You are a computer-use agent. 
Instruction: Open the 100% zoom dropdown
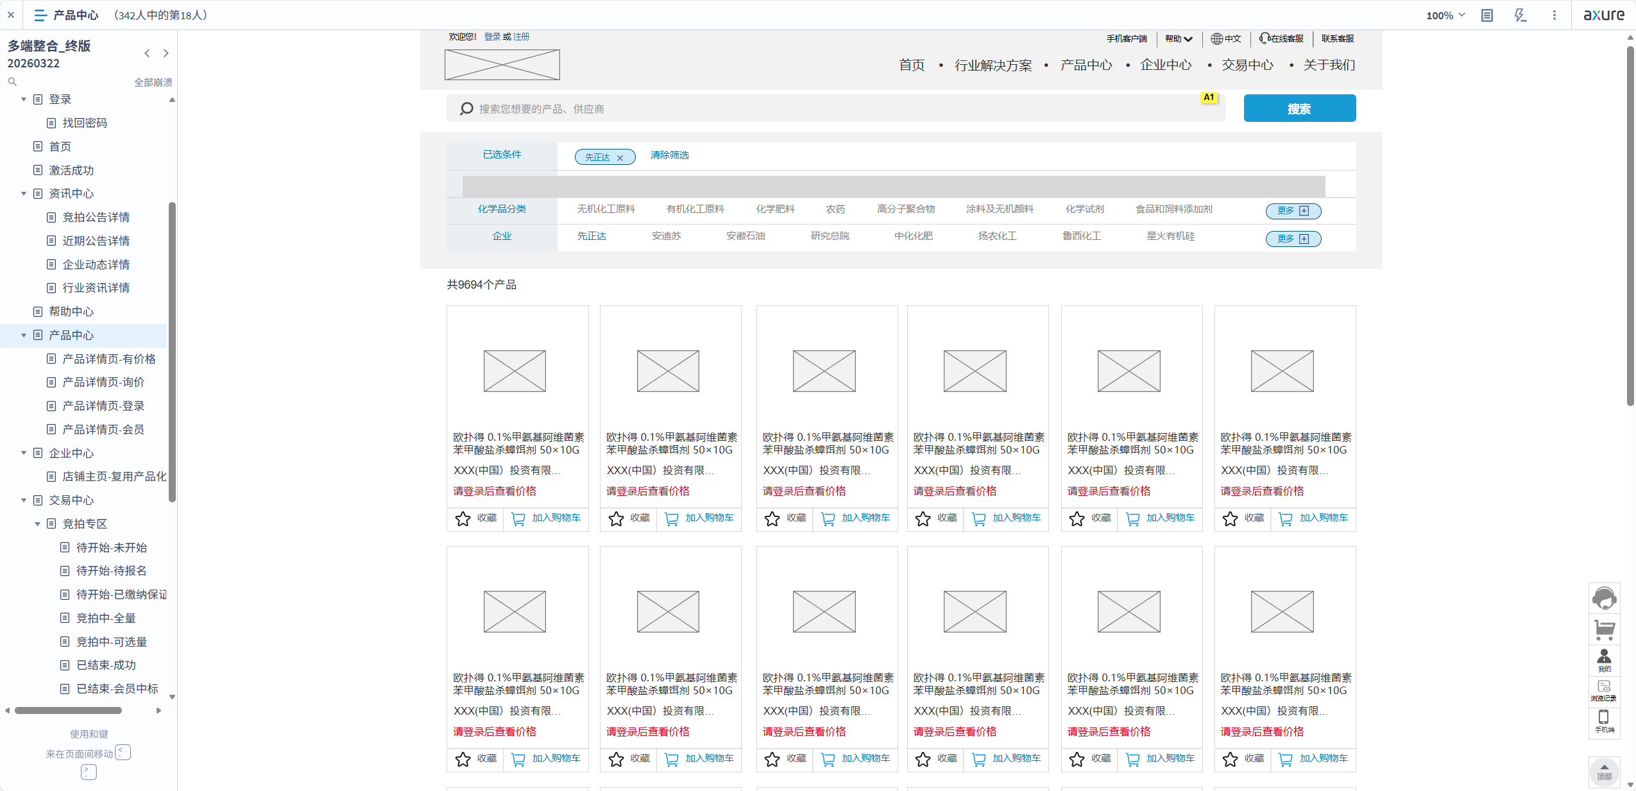point(1445,15)
